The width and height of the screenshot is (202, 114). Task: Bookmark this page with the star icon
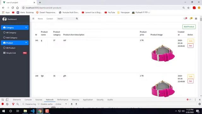click(x=188, y=8)
